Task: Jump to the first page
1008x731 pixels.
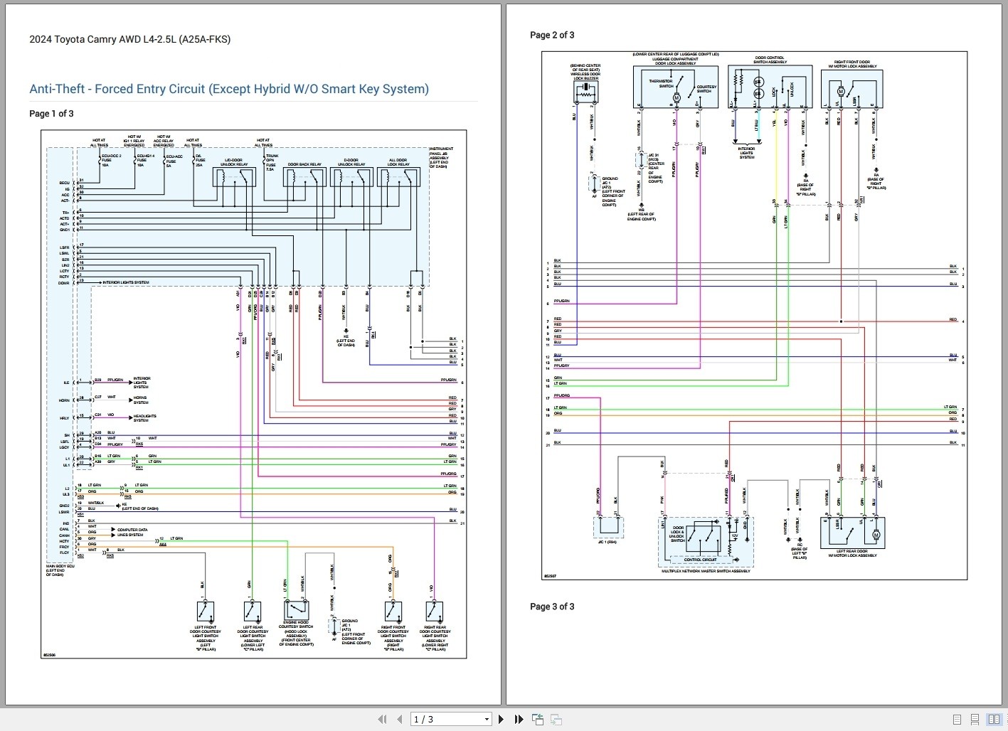Action: (x=383, y=719)
